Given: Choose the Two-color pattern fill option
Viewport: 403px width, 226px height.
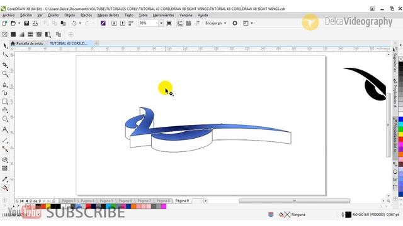Looking at the screenshot, I should 48,35.
